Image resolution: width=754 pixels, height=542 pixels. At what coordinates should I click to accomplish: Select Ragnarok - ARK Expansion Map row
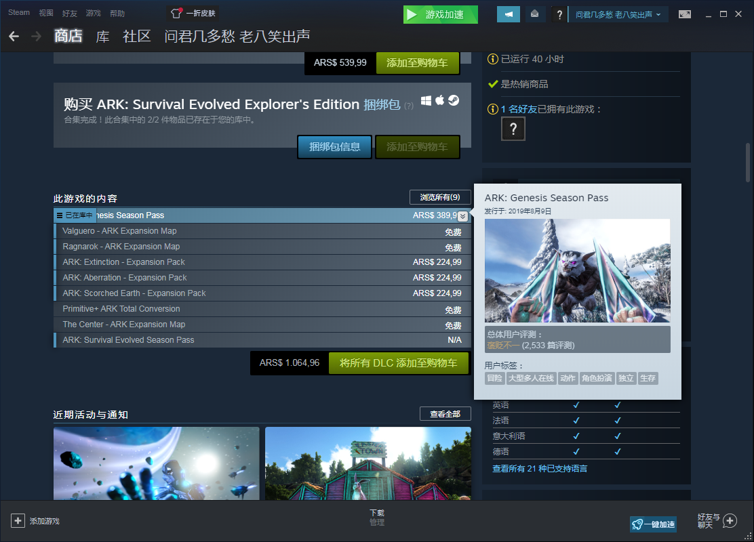point(262,247)
